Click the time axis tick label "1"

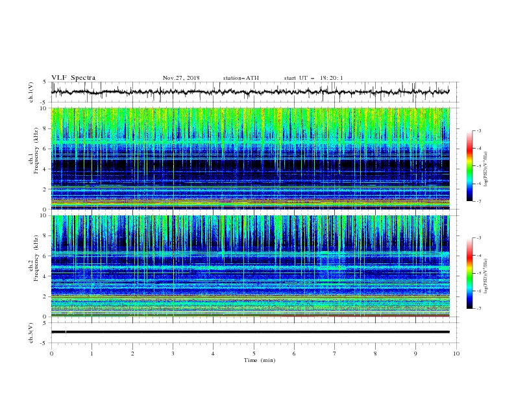click(x=92, y=354)
